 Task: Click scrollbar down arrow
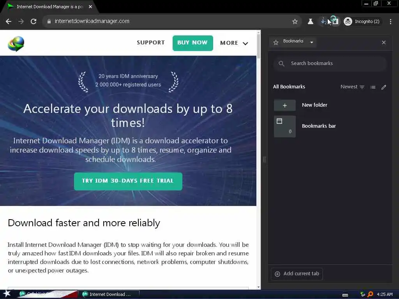pos(259,287)
